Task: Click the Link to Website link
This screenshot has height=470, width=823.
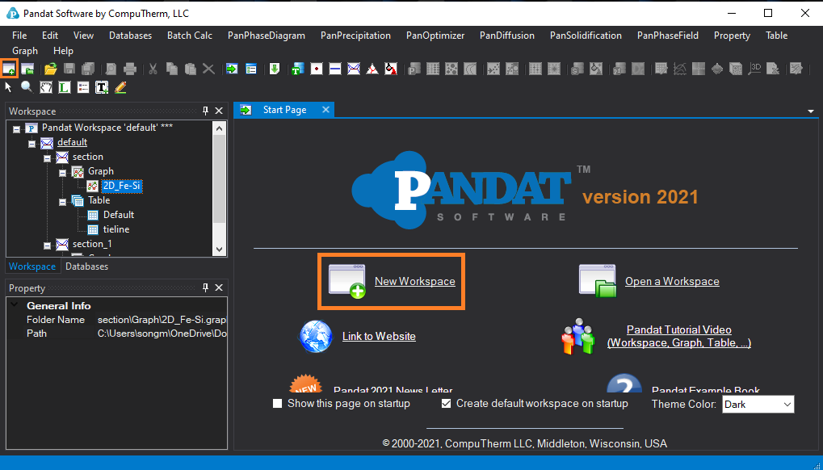Action: 379,336
